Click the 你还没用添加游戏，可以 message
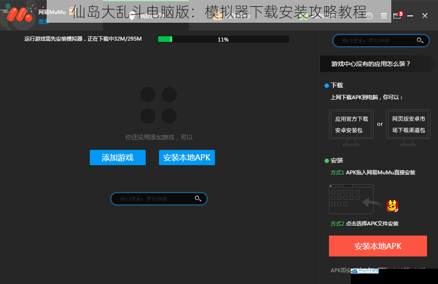 (x=159, y=137)
